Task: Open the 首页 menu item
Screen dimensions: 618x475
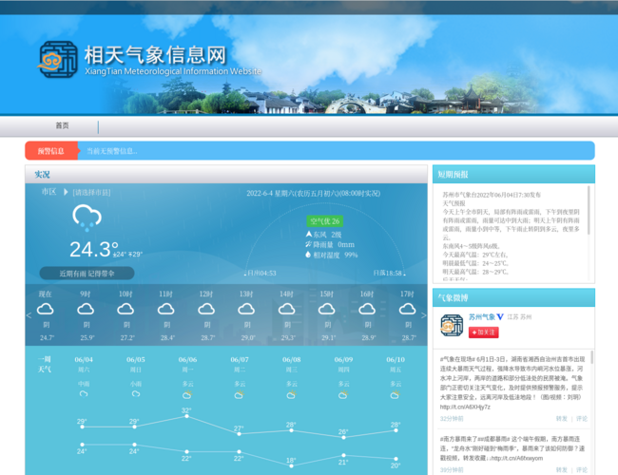Action: 62,126
